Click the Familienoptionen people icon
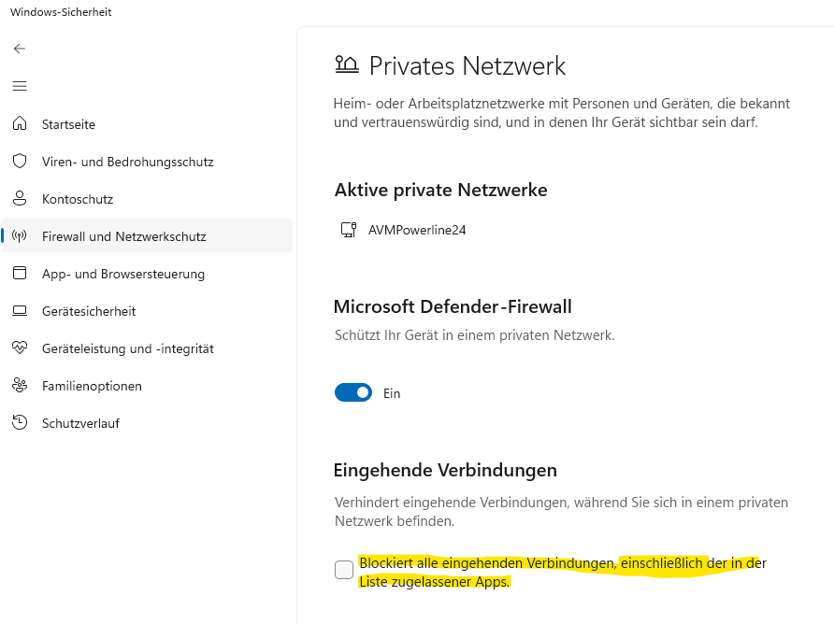 tap(20, 386)
